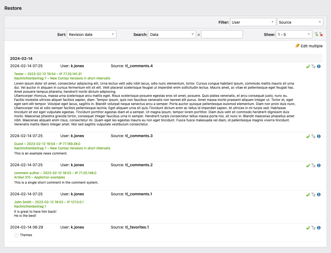Click the 2024-02-14 group header
Viewport: 331px width, 253px height.
click(165, 58)
